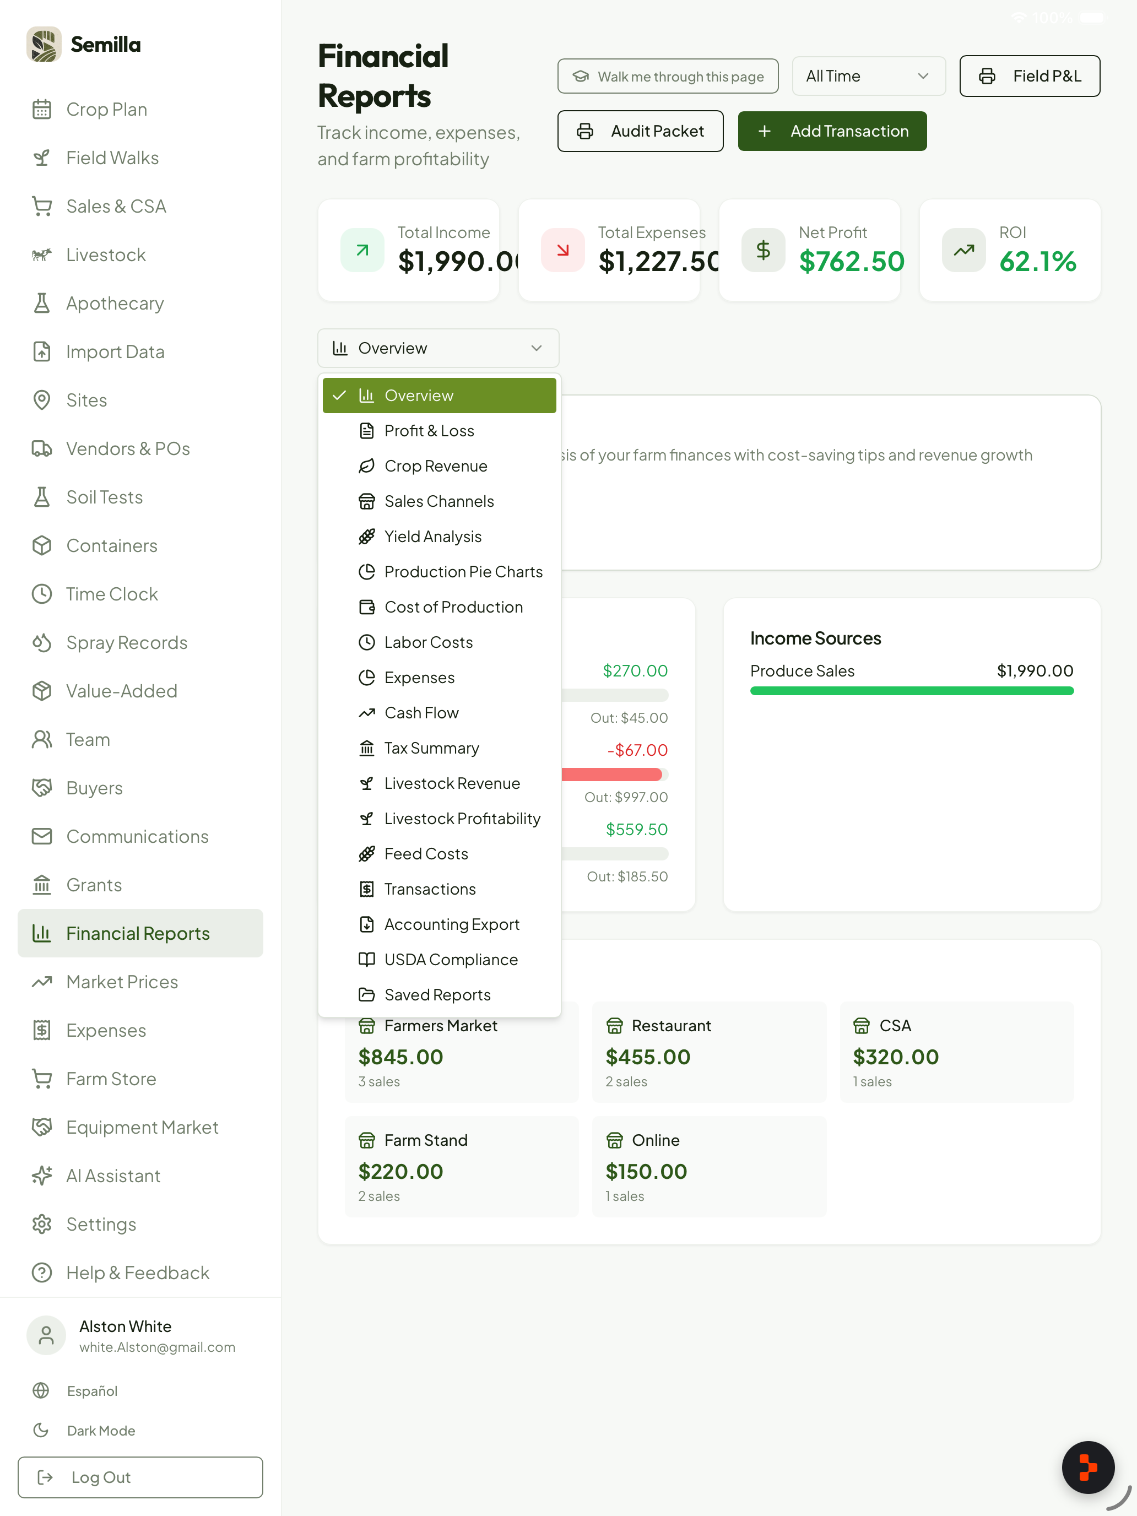Image resolution: width=1137 pixels, height=1516 pixels.
Task: Click the Value-Added package icon
Action: [x=42, y=691]
